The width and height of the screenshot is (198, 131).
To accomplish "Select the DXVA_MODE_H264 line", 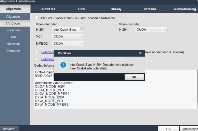I will point(50,97).
